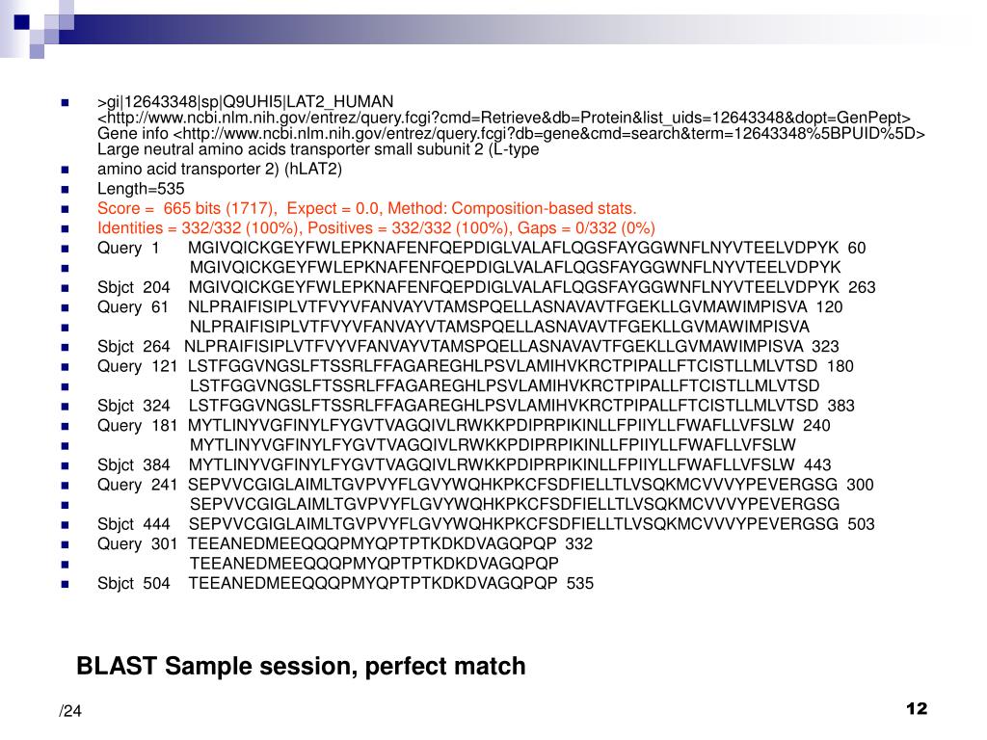This screenshot has height=740, width=987.
Task: Select the Length=535 text line
Action: [141, 189]
